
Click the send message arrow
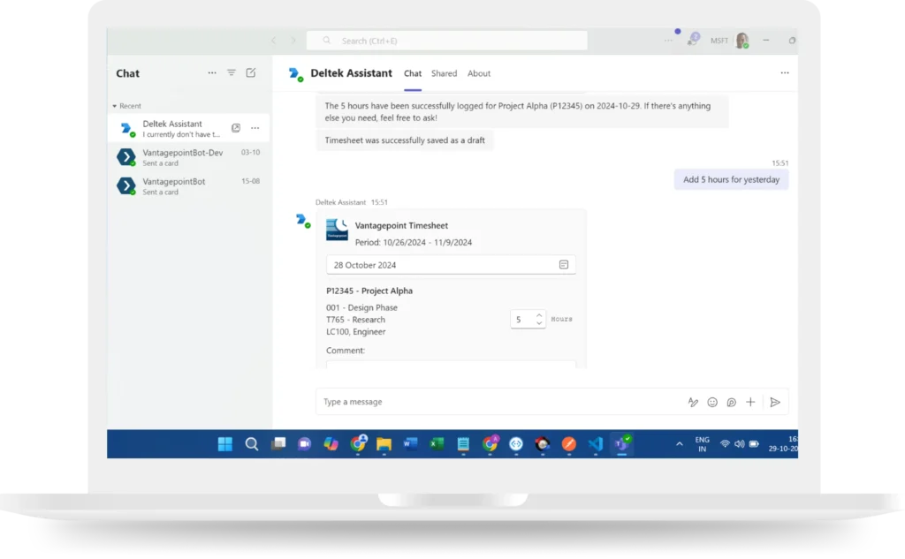(775, 402)
